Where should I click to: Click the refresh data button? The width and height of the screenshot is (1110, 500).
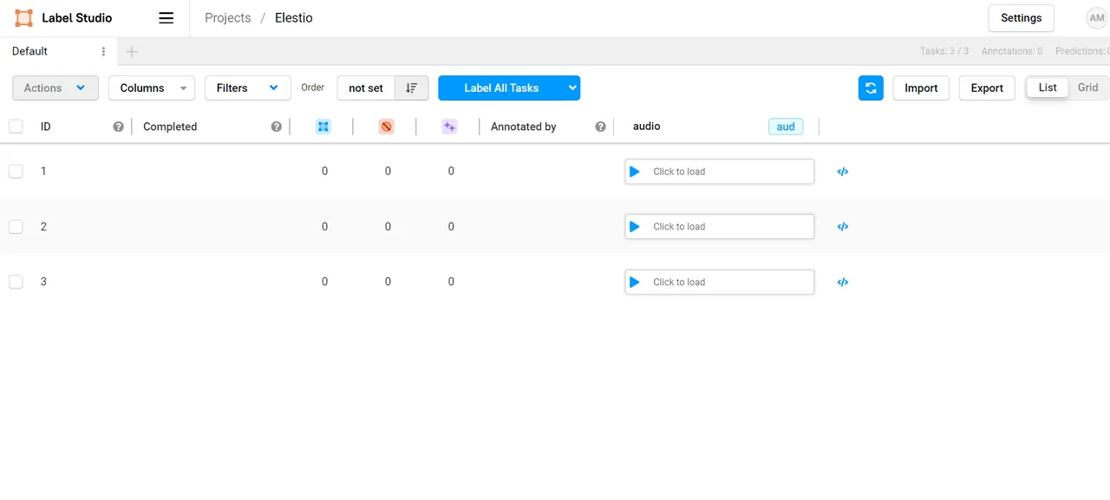[871, 88]
